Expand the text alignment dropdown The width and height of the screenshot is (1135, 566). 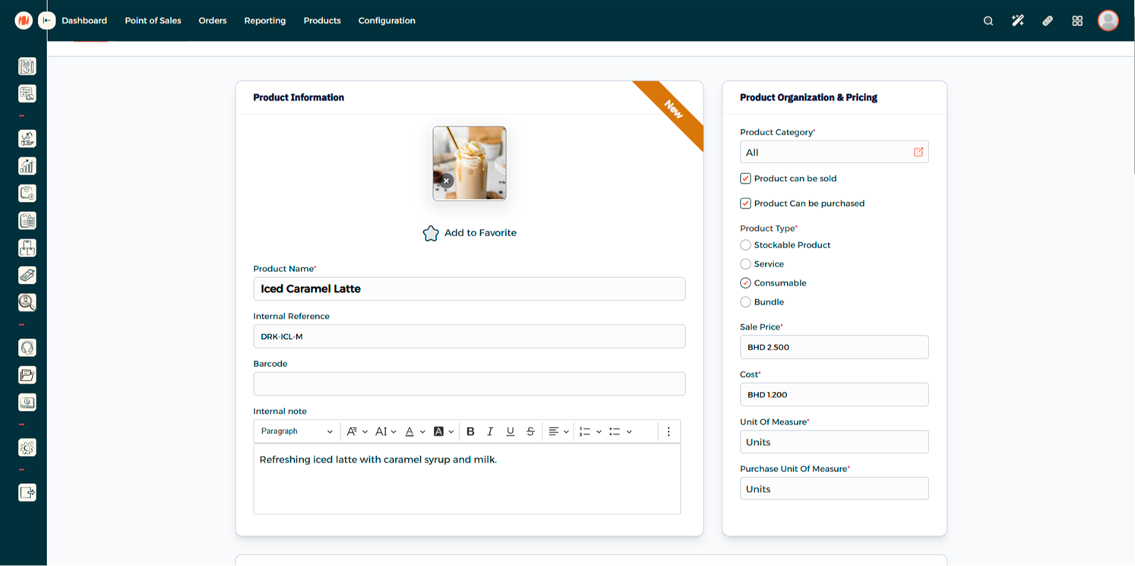pyautogui.click(x=558, y=432)
